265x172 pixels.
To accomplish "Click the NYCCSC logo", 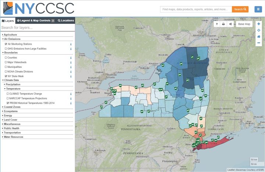I will pos(39,8).
